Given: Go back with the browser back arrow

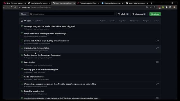Looking at the screenshot, I should point(4,7).
